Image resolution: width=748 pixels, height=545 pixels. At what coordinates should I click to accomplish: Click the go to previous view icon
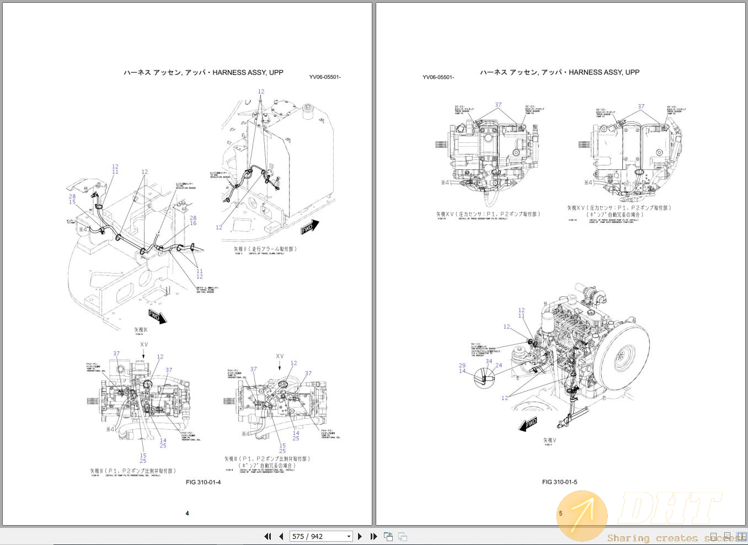click(388, 536)
